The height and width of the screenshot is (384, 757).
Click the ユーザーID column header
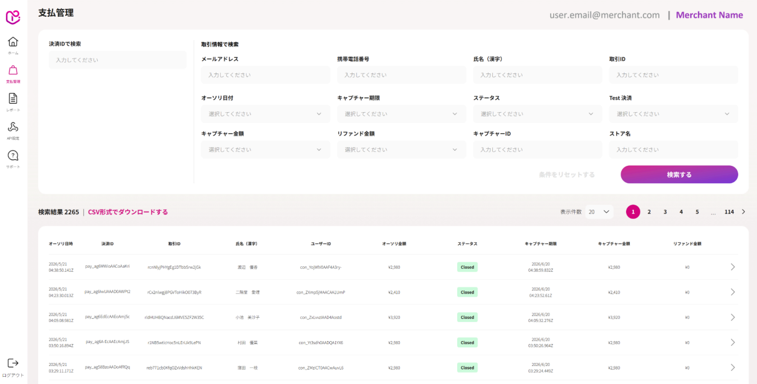point(320,244)
